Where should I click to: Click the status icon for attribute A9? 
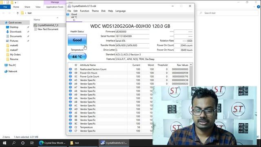tap(71, 94)
